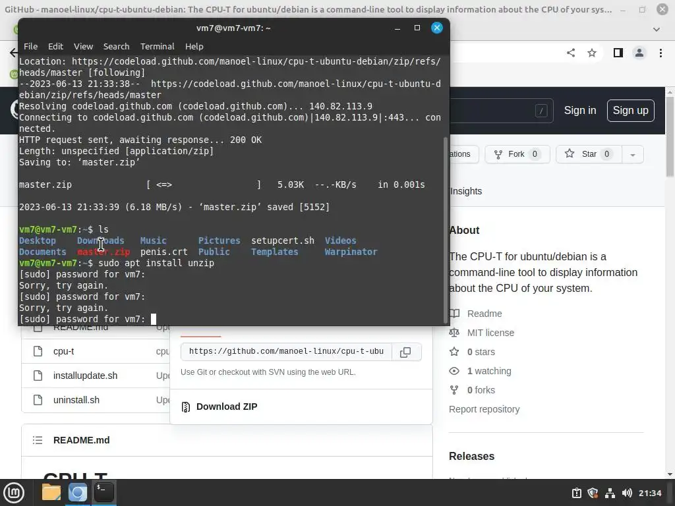Click Sign in on GitHub
Image resolution: width=675 pixels, height=506 pixels.
580,111
